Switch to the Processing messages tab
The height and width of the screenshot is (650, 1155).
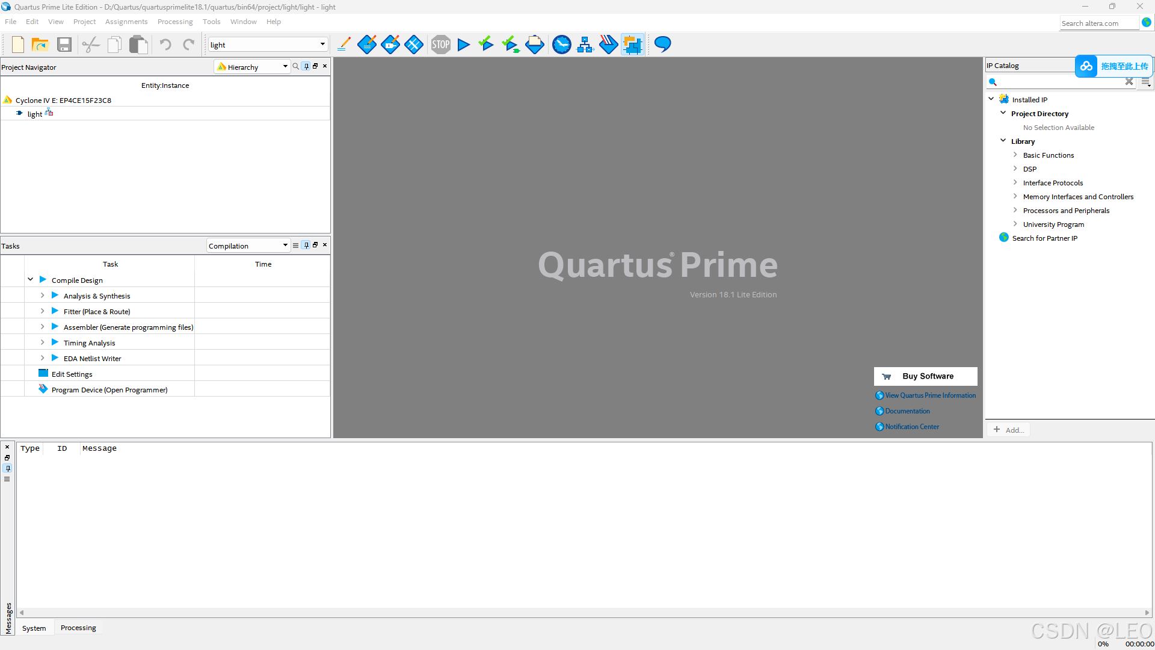(x=78, y=628)
